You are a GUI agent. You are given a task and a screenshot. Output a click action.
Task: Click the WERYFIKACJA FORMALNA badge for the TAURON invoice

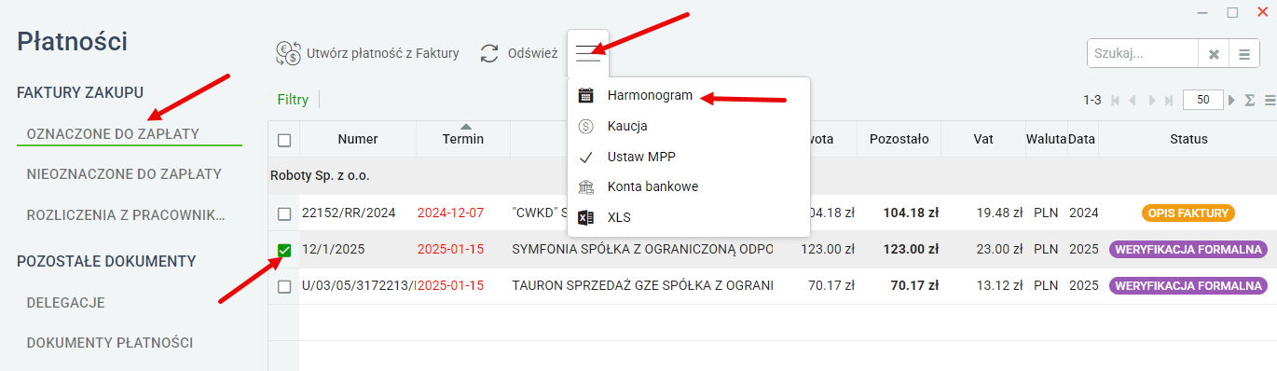coord(1188,285)
